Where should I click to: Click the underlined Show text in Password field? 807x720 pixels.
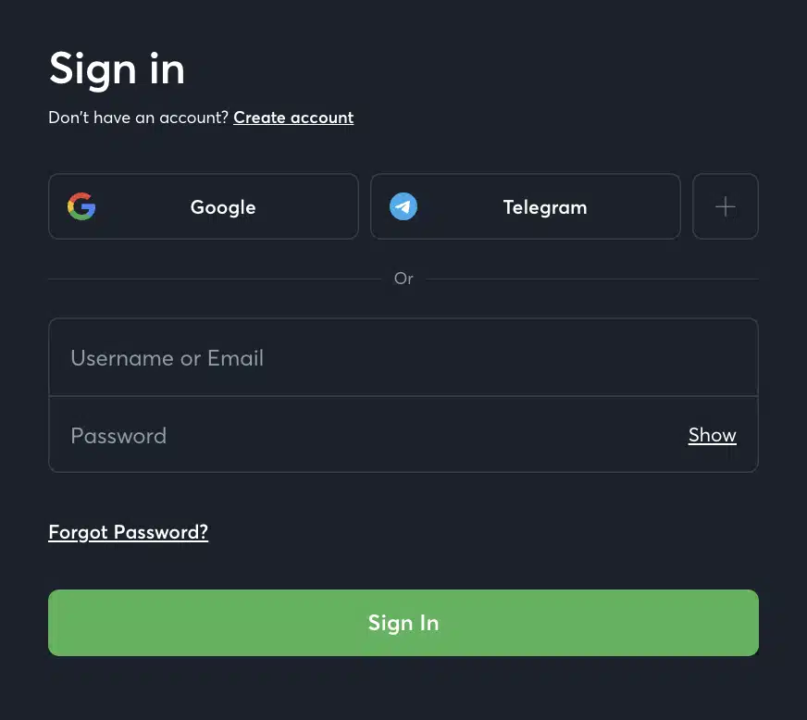(713, 435)
